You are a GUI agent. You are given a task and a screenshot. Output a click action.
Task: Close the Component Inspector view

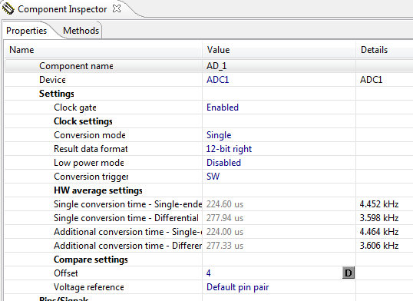pos(117,8)
